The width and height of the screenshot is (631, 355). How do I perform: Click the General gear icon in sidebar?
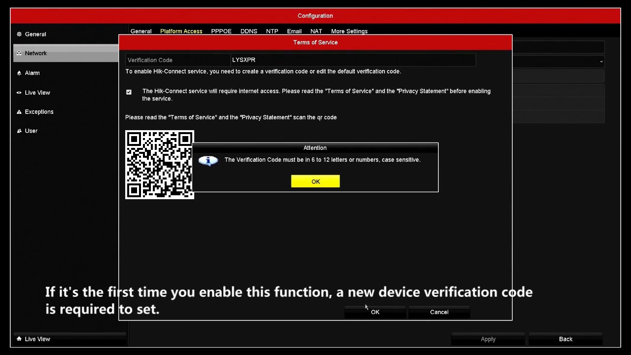click(x=19, y=34)
